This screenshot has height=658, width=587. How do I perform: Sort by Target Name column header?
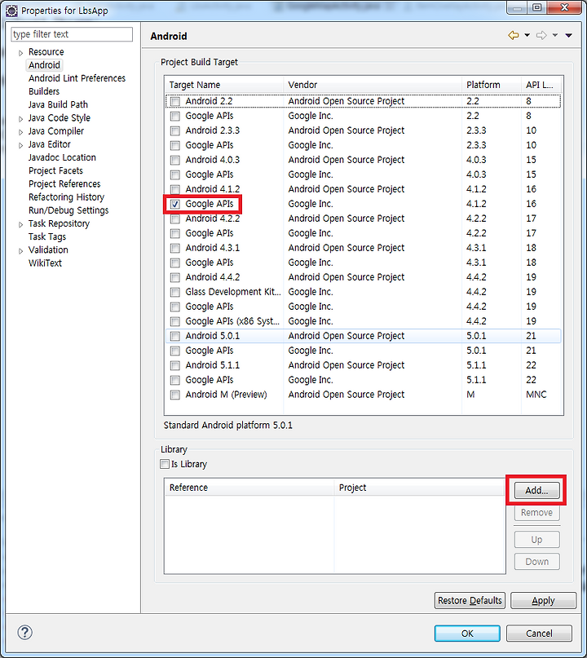[224, 85]
